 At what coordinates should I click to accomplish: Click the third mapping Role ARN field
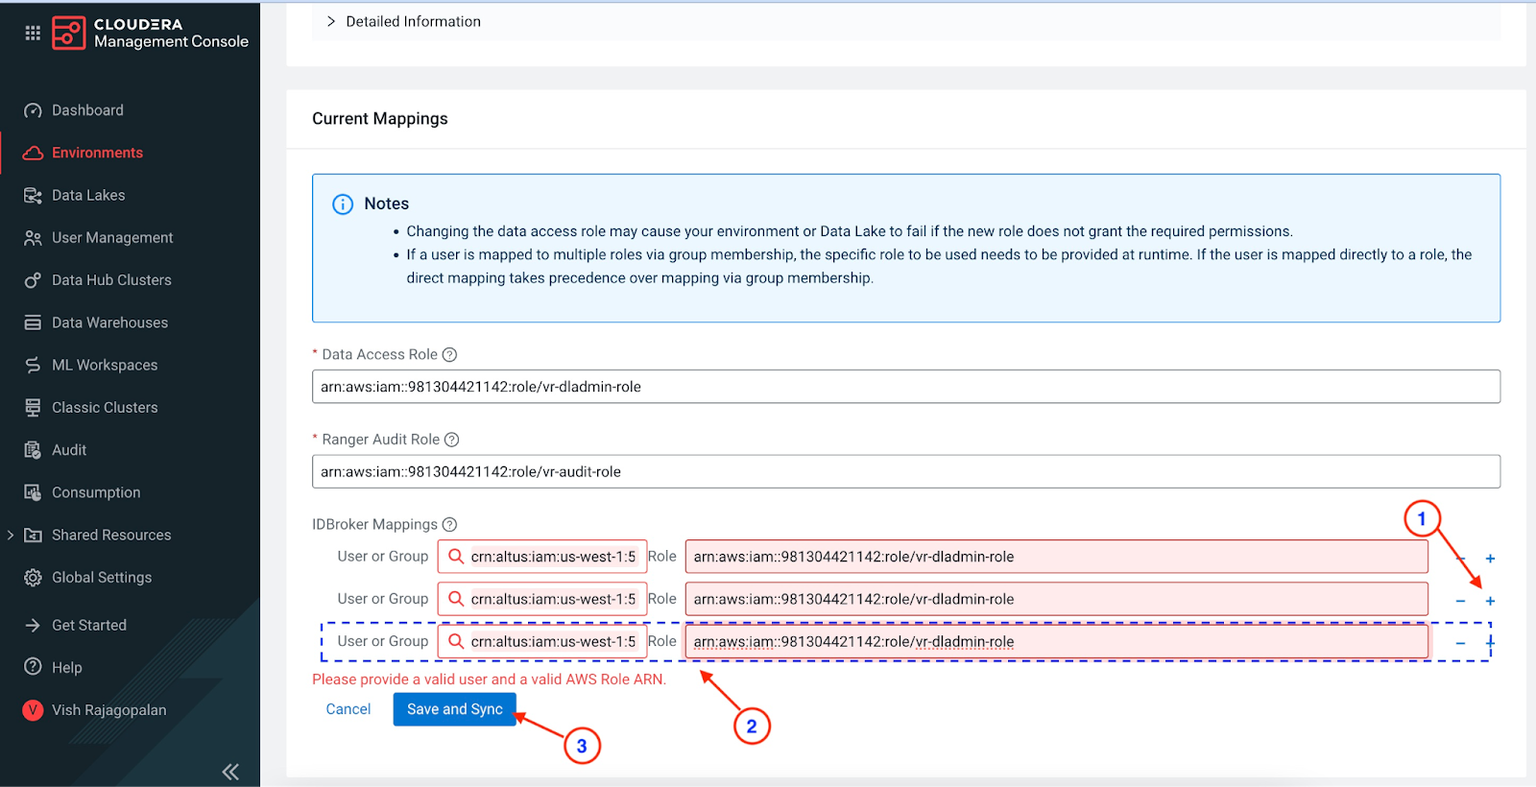1056,642
